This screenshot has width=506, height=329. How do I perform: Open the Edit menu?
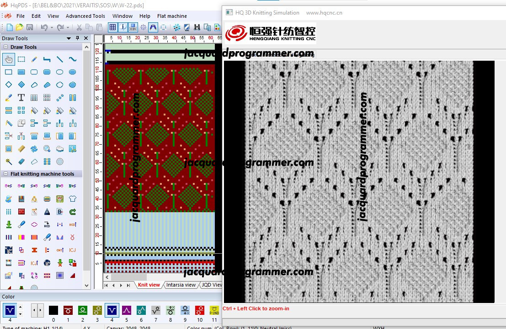(x=36, y=16)
